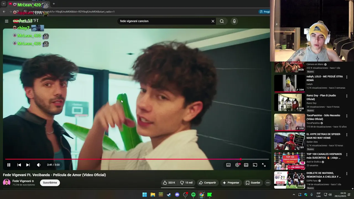Open the YouTube hamburger guide menu
354x199 pixels.
[x=7, y=21]
